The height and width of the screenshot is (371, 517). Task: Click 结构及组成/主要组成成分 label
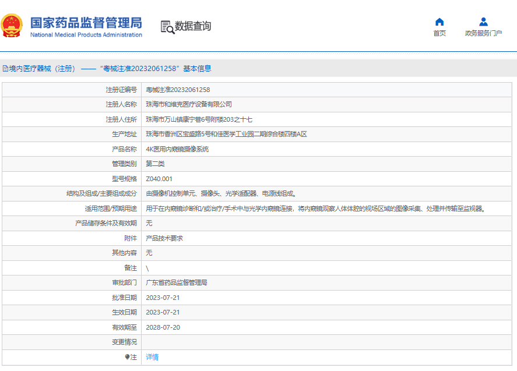pos(101,193)
